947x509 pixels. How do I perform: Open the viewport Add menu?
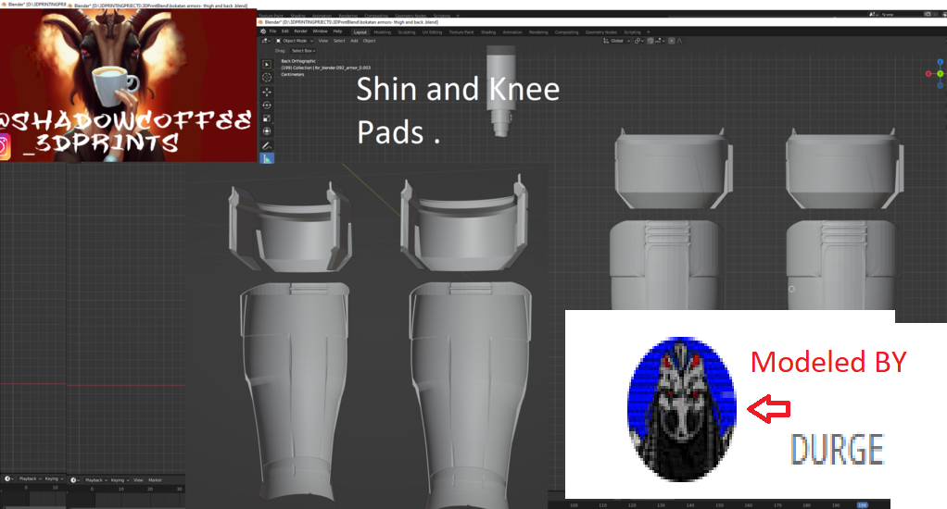coord(354,41)
